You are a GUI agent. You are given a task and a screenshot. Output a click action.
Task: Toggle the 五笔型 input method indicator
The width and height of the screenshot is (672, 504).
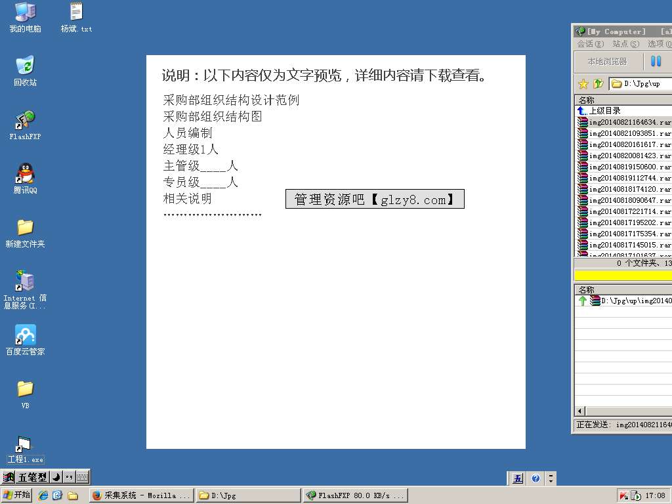click(31, 477)
